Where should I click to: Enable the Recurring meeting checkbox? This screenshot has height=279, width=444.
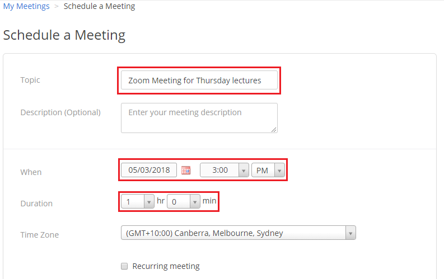pos(125,266)
